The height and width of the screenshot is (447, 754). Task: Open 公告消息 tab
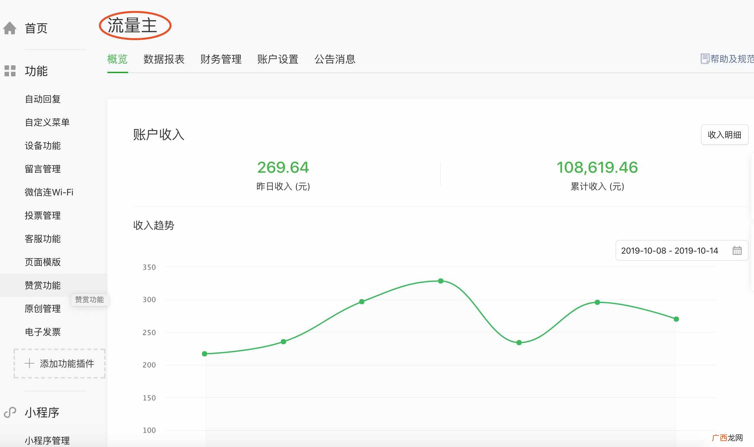click(x=335, y=59)
